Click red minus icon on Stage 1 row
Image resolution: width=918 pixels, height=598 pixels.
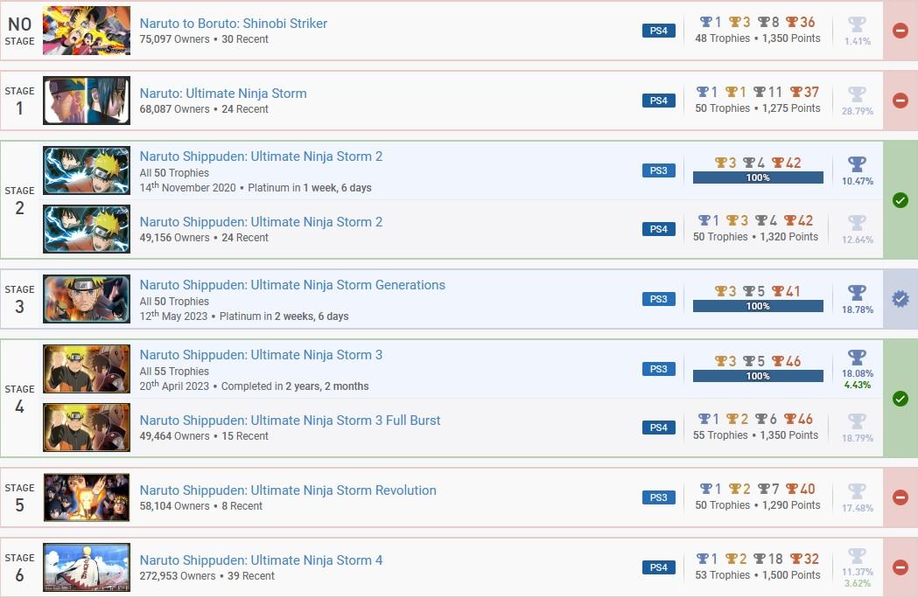900,101
